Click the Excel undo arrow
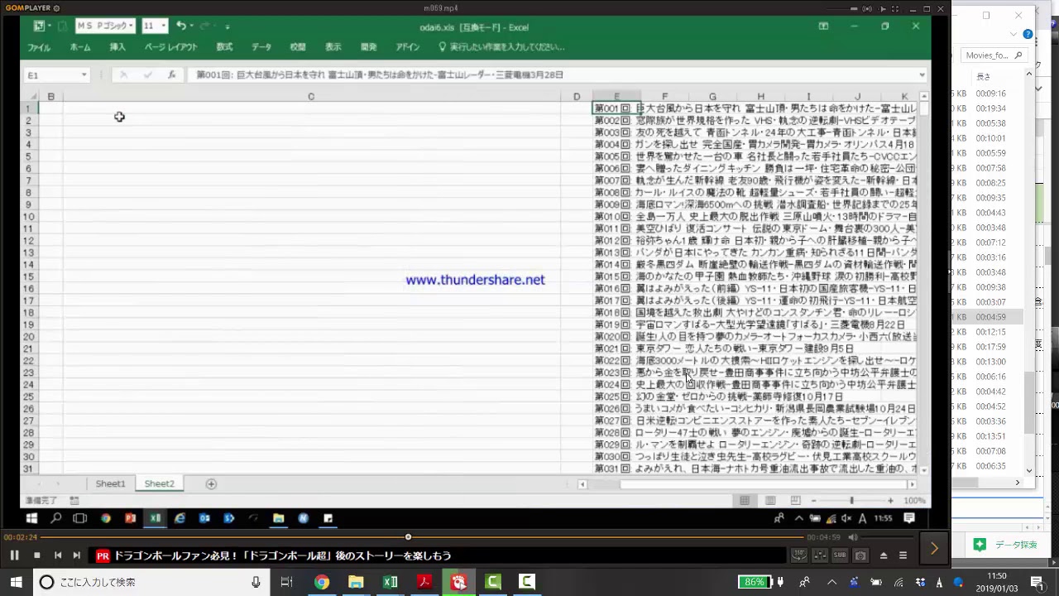Viewport: 1059px width, 596px height. 180,26
